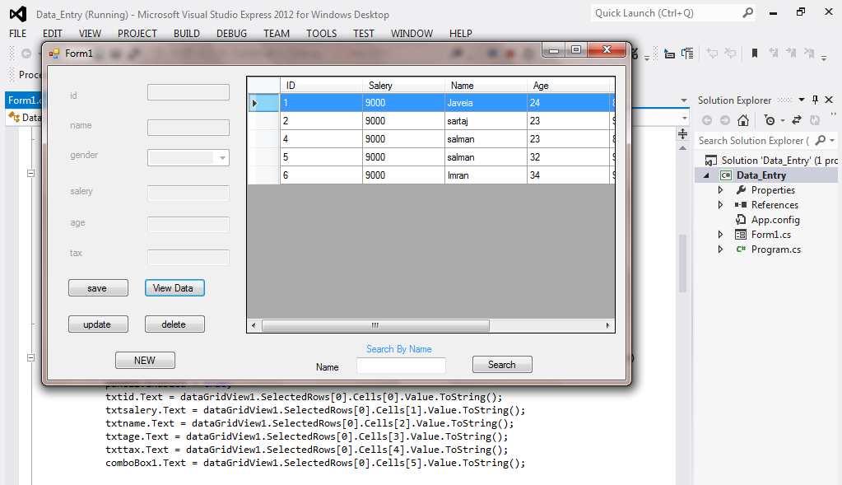Click the data grid scroll-left arrow
The image size is (842, 485).
254,325
